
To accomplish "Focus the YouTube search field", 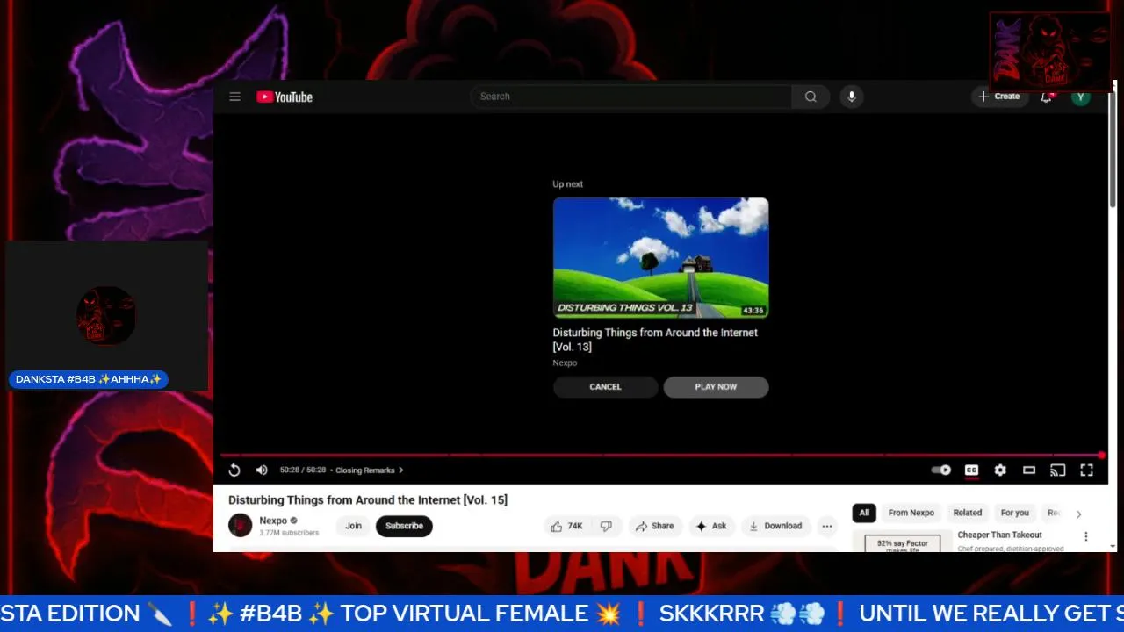I will pos(630,97).
